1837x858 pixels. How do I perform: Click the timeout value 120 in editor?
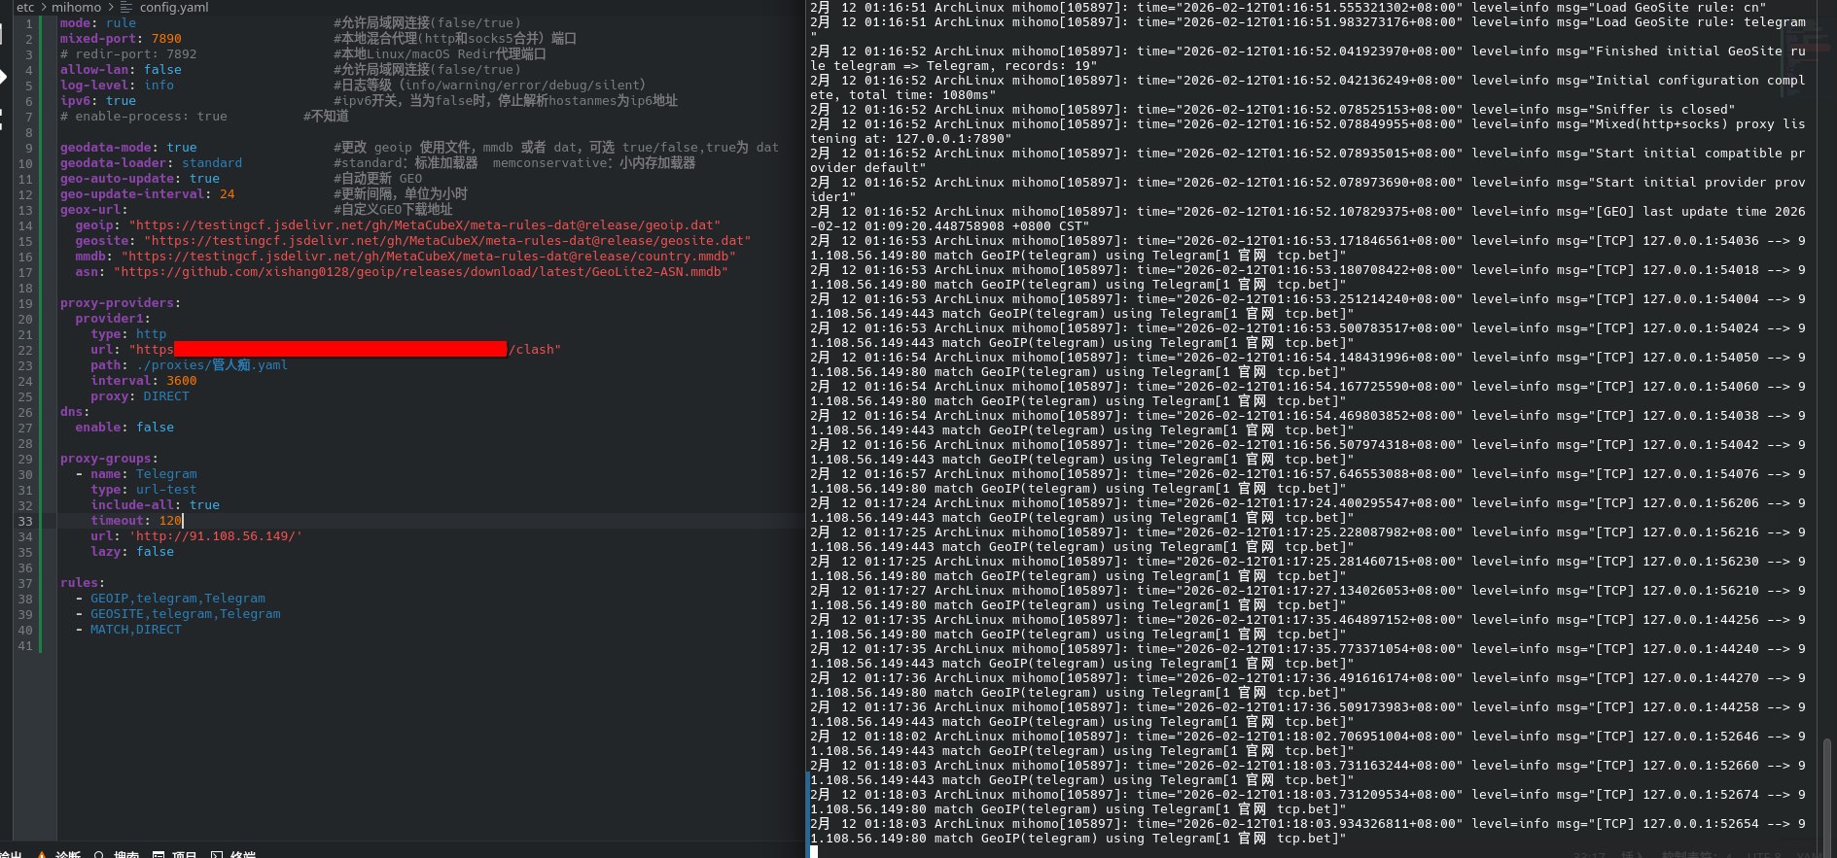tap(170, 521)
